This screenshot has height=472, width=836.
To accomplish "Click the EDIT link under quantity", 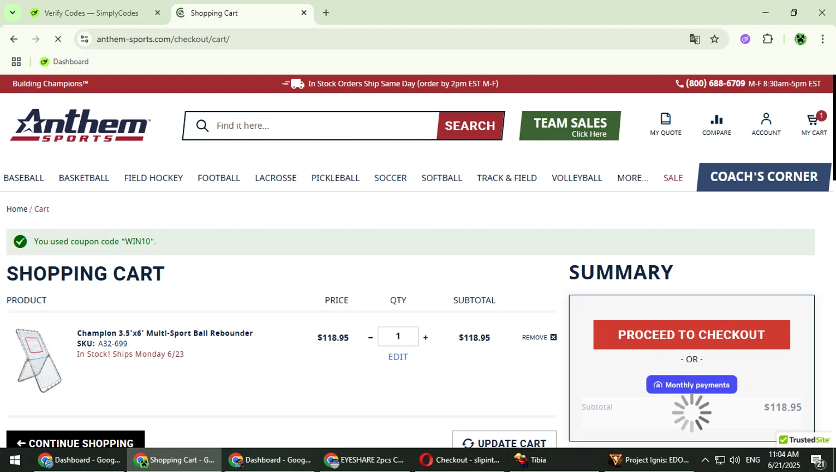I will (x=398, y=357).
